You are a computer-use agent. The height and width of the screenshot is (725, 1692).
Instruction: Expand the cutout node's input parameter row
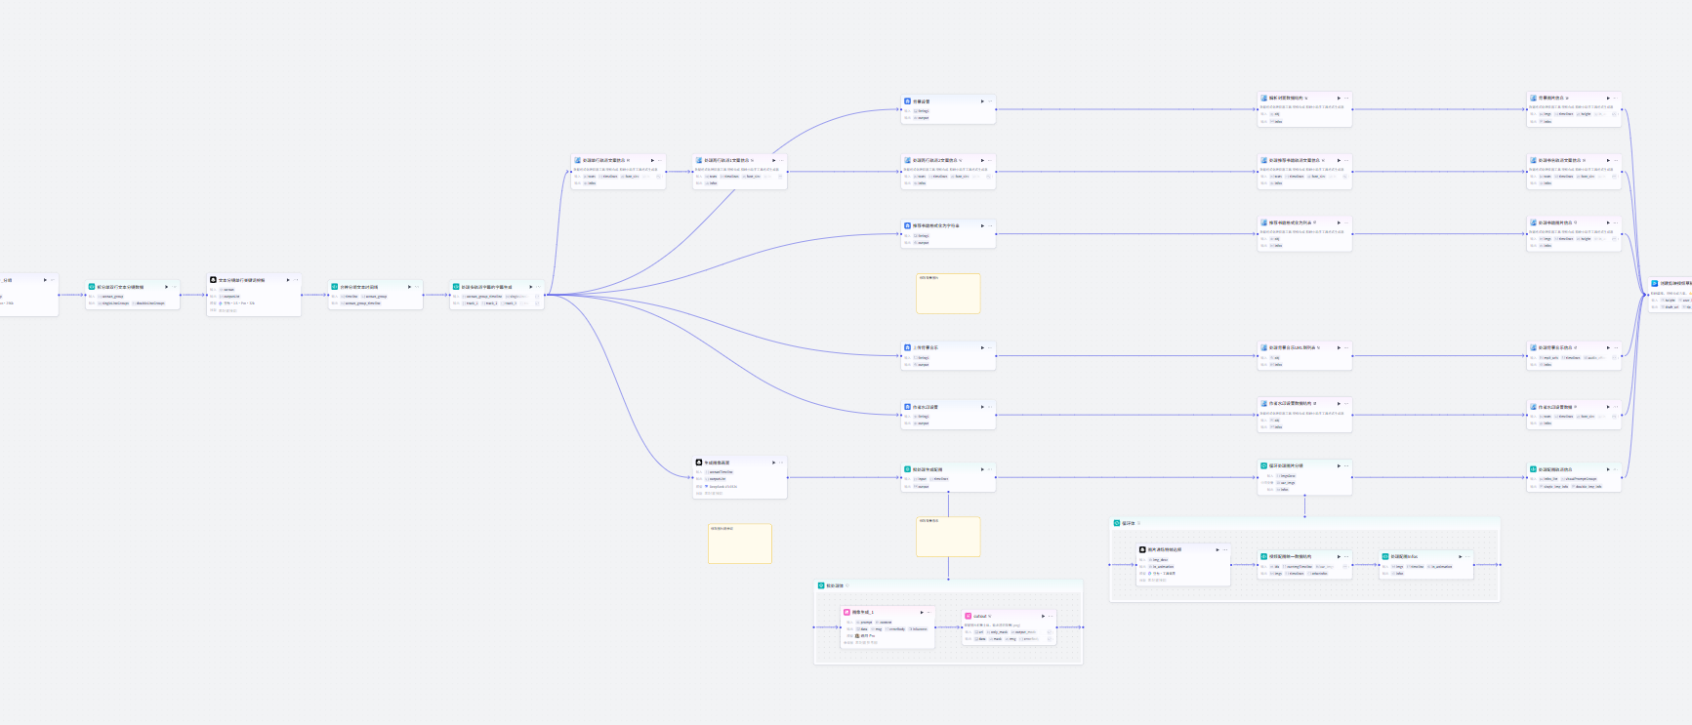tap(1050, 632)
